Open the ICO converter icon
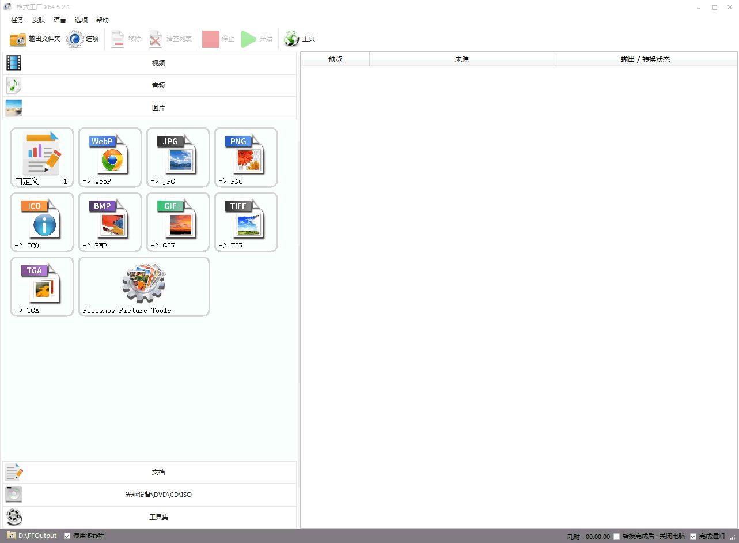The image size is (739, 543). tap(42, 221)
